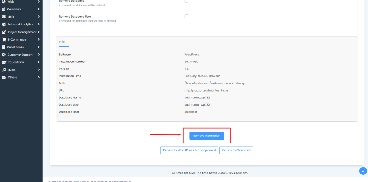Click the E-Commerce shopping cart icon

tap(4, 39)
